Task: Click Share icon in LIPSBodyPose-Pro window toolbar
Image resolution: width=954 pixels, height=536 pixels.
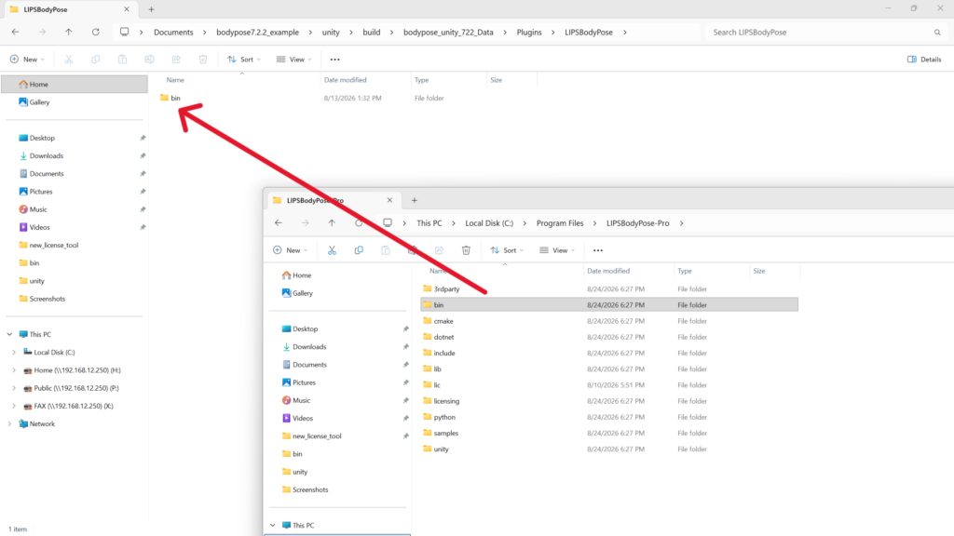Action: point(440,250)
